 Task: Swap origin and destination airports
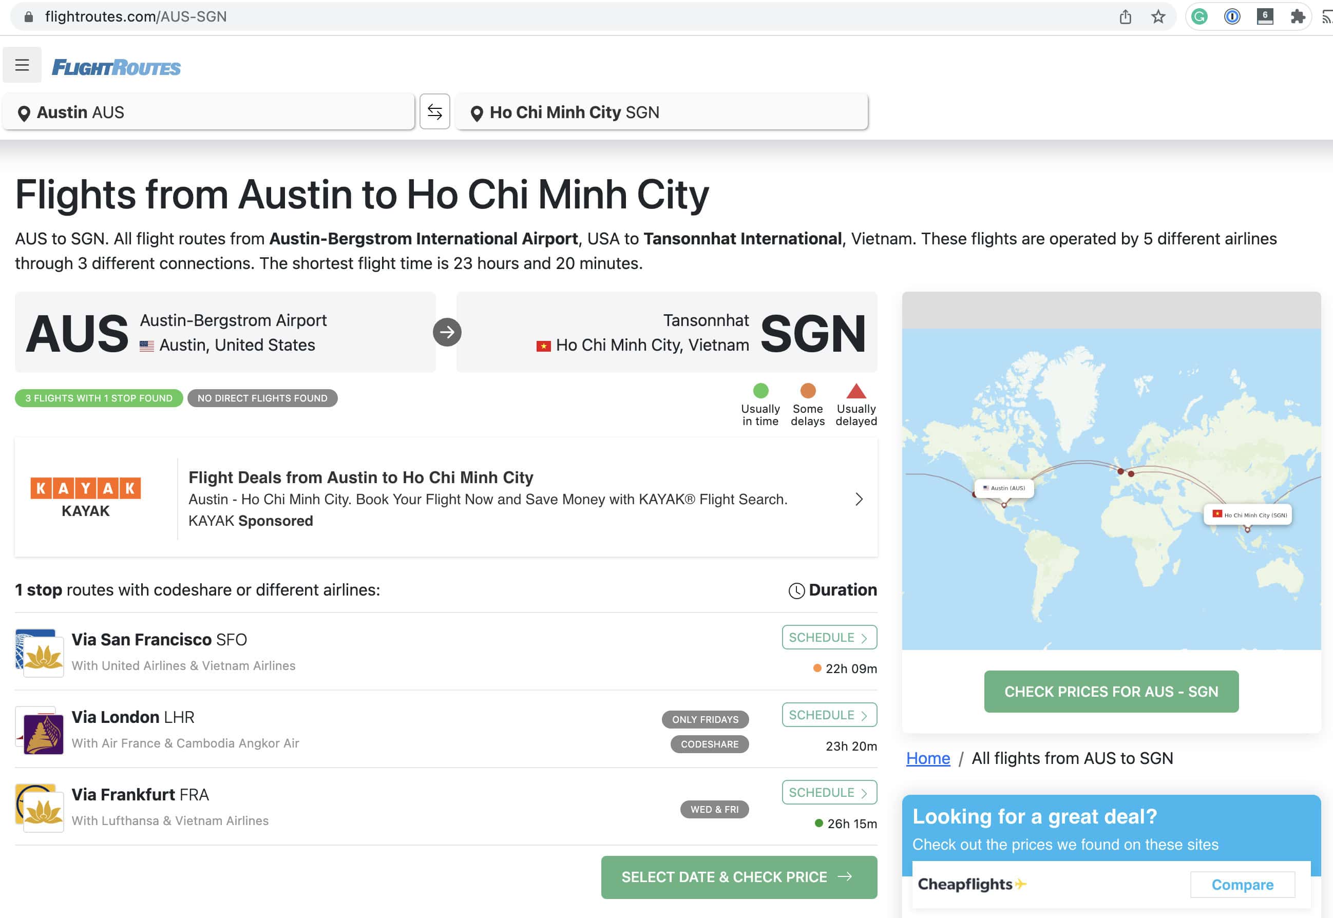tap(434, 111)
